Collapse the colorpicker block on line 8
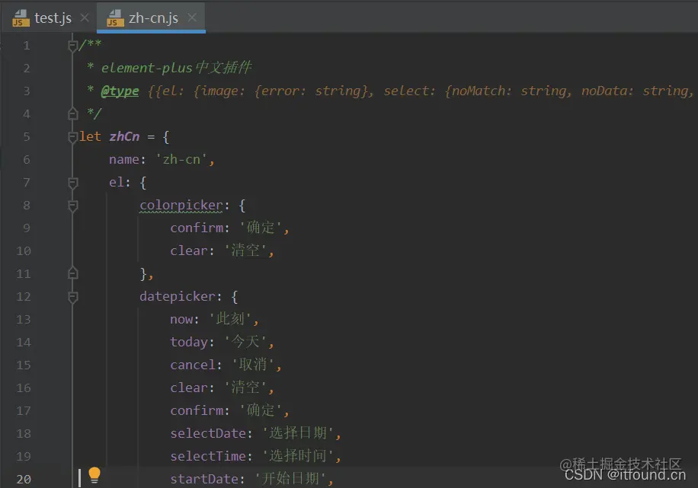This screenshot has height=488, width=698. 73,206
